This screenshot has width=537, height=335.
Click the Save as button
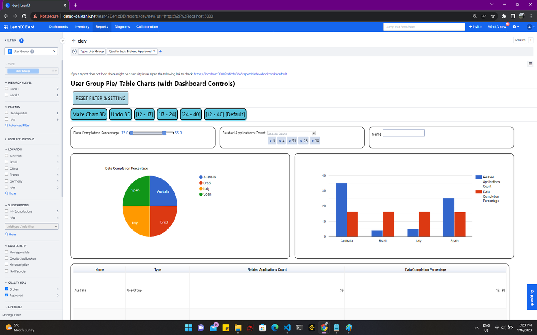[520, 40]
